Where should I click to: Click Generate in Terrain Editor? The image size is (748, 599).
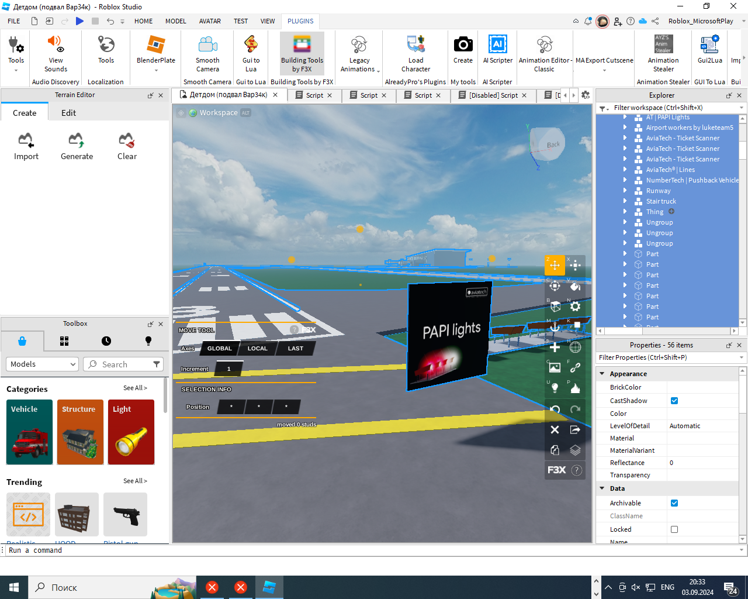tap(77, 146)
